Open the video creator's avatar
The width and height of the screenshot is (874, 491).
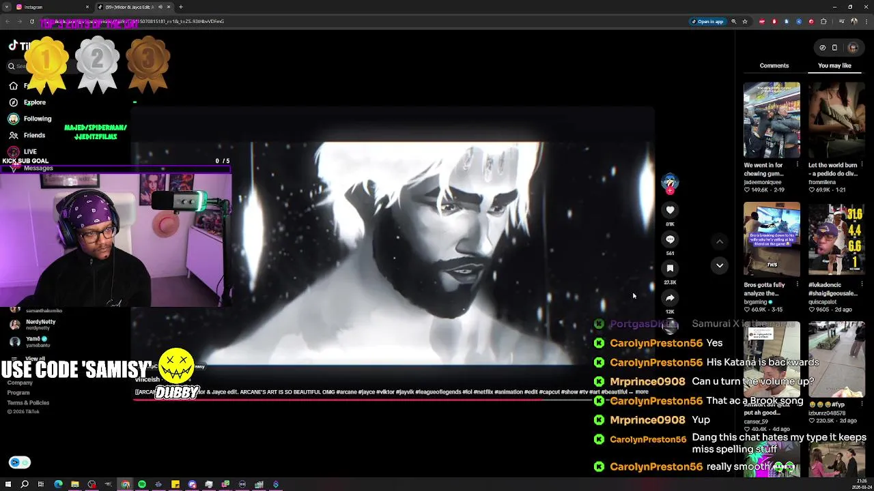pyautogui.click(x=670, y=182)
